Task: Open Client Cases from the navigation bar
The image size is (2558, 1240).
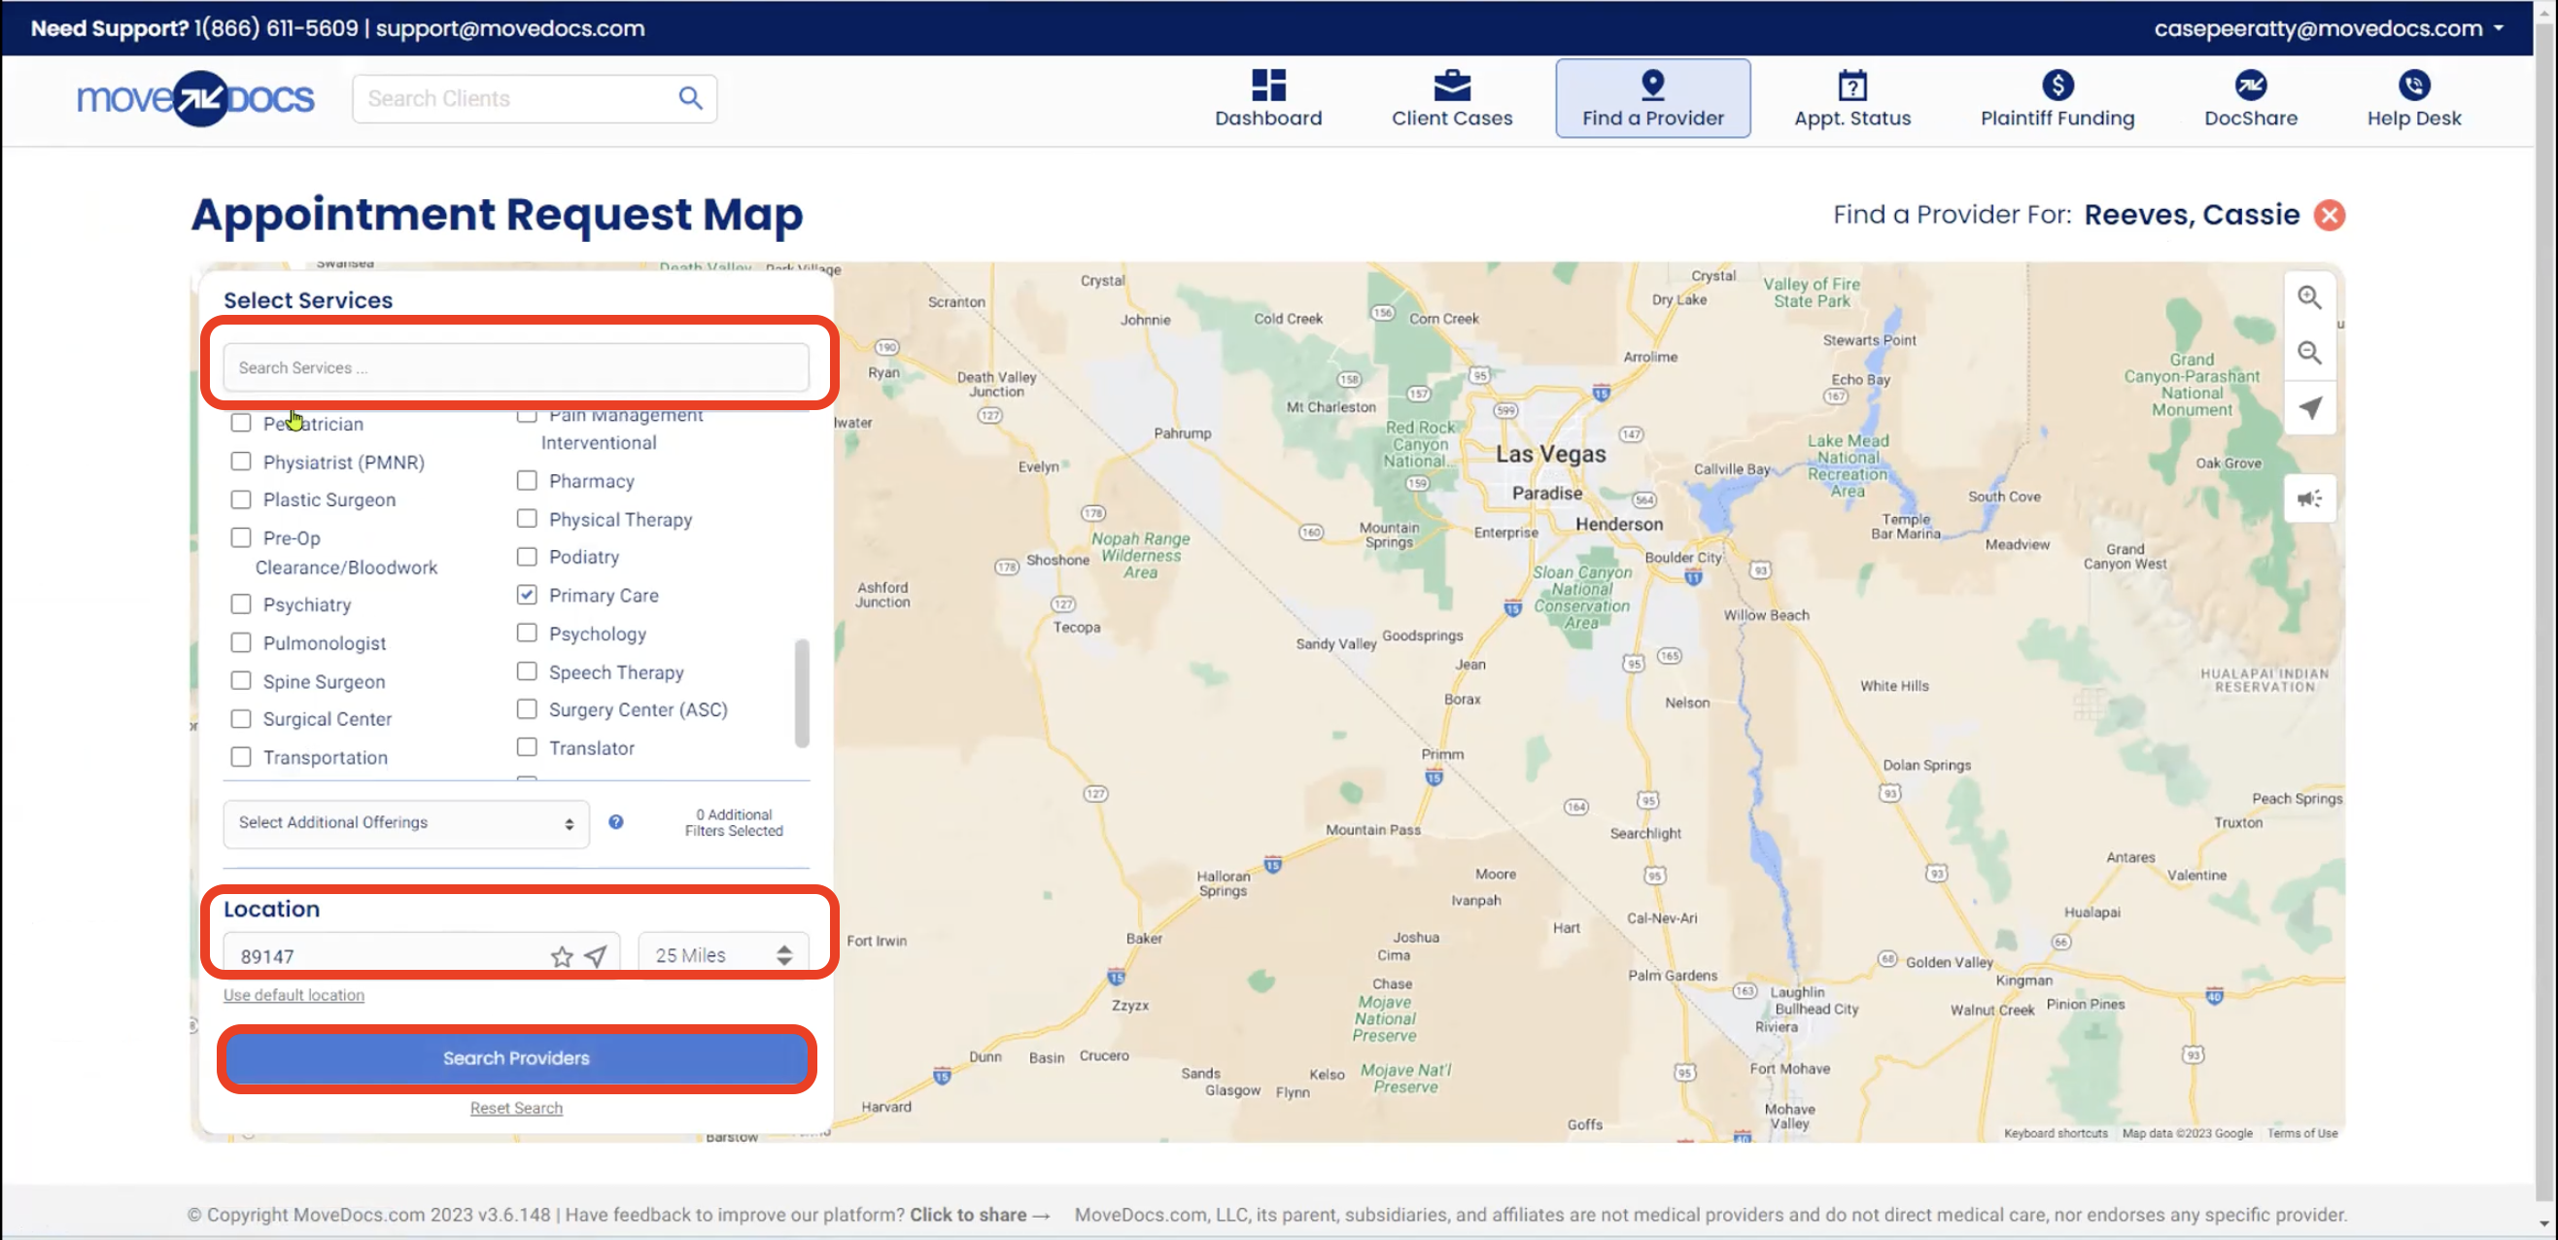Action: click(x=1451, y=97)
